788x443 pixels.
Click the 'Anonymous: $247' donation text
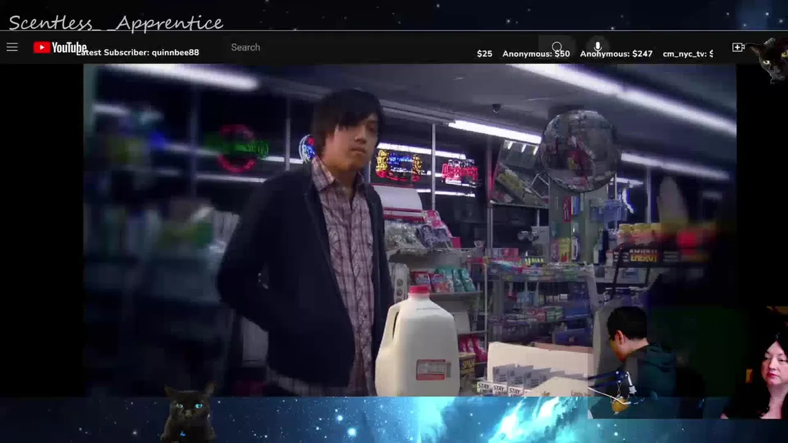coord(616,54)
